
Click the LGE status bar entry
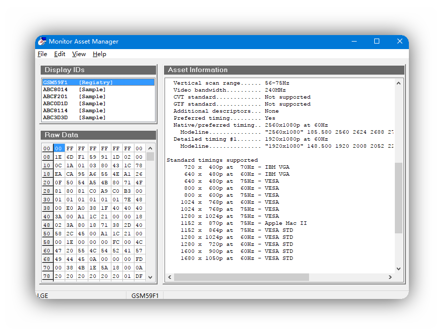click(x=43, y=295)
